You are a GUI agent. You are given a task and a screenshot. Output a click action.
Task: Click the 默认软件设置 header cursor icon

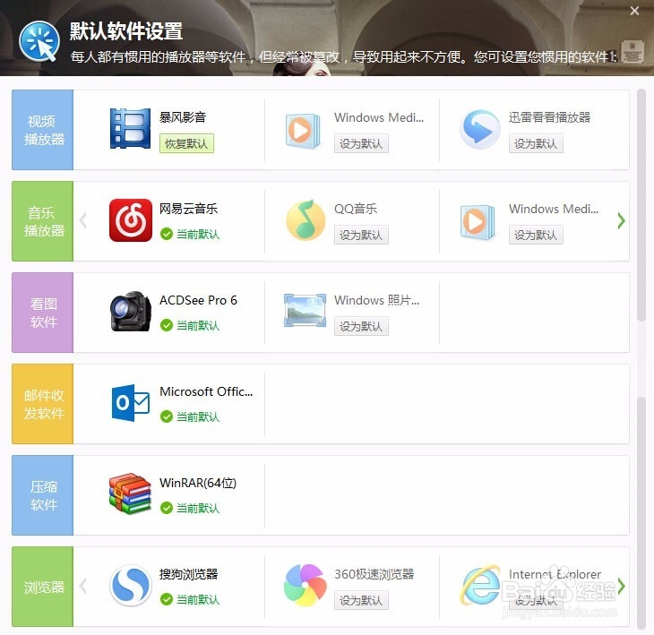pyautogui.click(x=39, y=41)
